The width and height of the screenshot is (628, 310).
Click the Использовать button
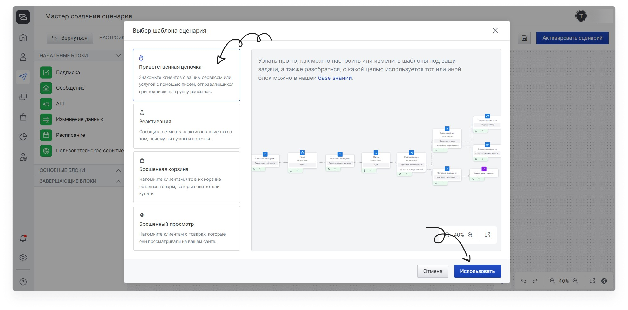point(477,271)
